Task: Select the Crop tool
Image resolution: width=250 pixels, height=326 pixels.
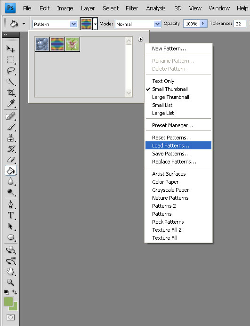Action: coord(11,92)
